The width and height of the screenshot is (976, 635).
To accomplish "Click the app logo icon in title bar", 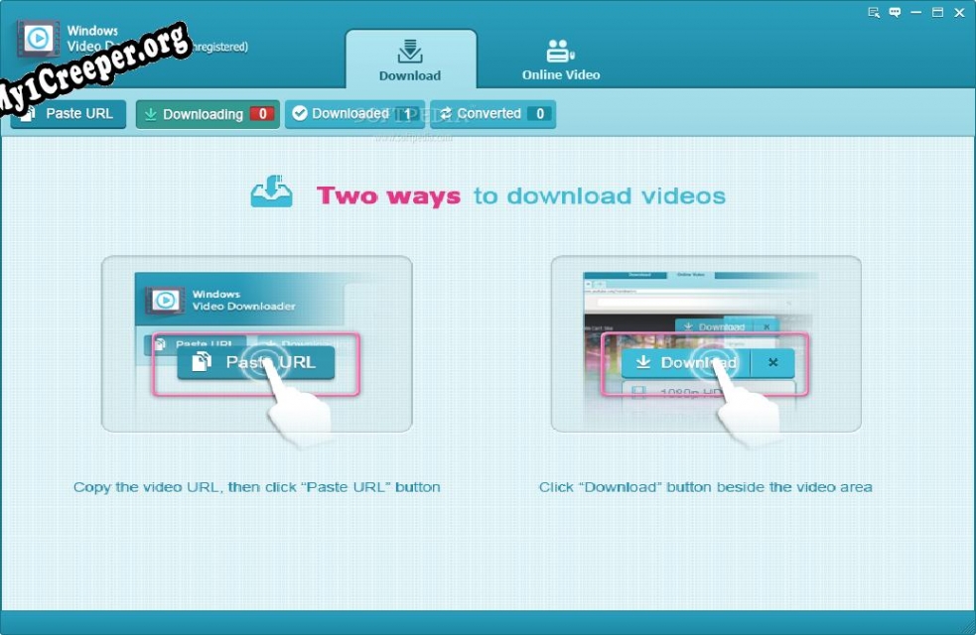I will (x=38, y=39).
